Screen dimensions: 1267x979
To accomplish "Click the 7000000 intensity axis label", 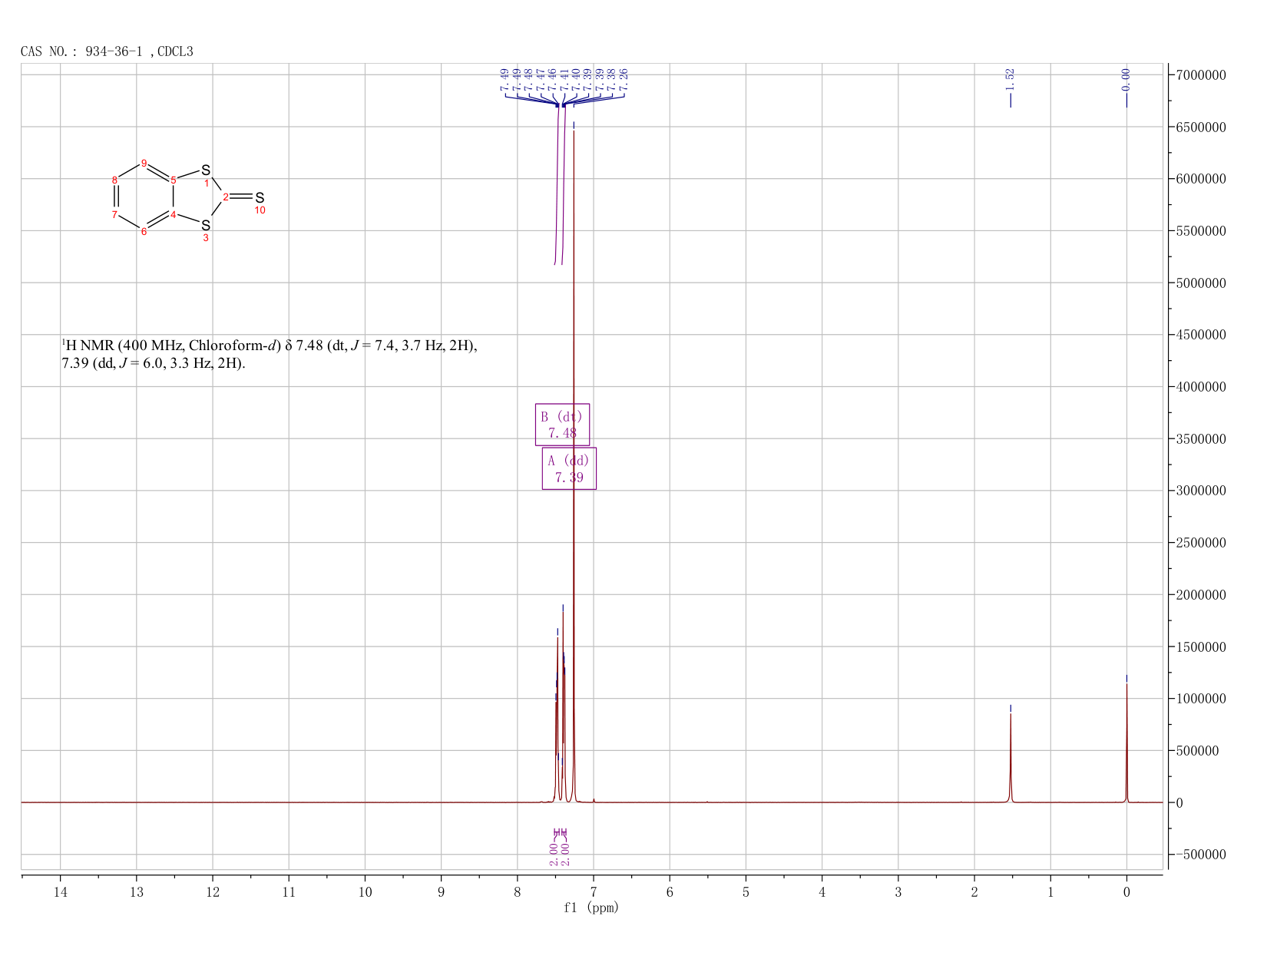I will coord(1200,75).
